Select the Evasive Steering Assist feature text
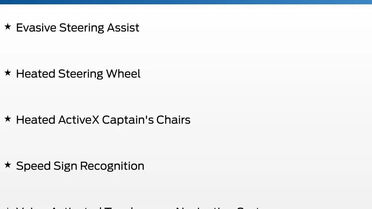372x209 pixels. tap(78, 28)
